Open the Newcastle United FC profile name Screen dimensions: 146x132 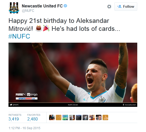[42, 6]
